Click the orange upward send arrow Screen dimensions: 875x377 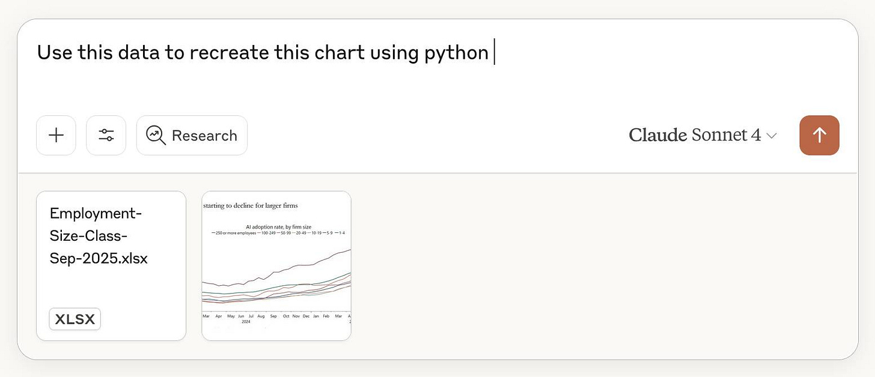click(819, 135)
